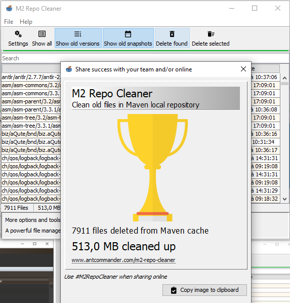Click the 10:31:34 date cell

tap(265, 142)
